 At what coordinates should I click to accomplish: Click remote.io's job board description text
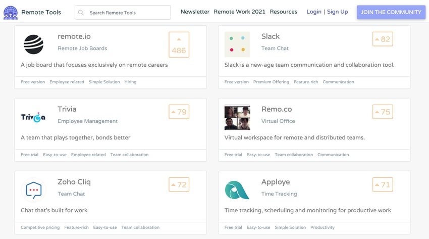coord(94,65)
